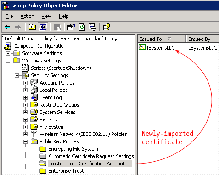Screen dimensions: 219x175
Task: Click the Local Policies icon
Action: click(x=34, y=90)
